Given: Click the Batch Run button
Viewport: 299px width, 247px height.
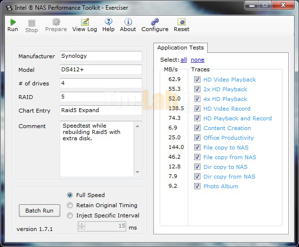Looking at the screenshot, I should point(39,211).
